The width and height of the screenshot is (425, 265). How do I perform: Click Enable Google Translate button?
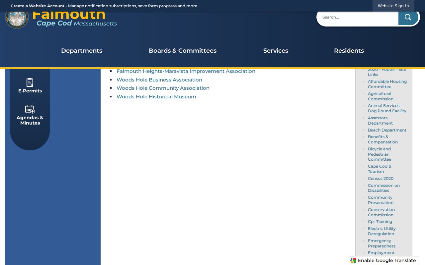[x=383, y=261]
